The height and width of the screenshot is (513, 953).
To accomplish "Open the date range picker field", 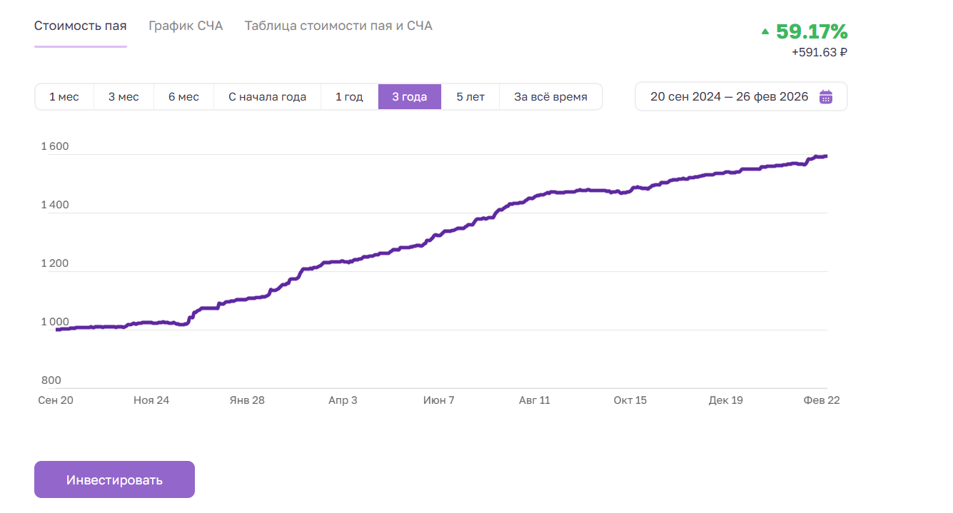I will coord(729,97).
